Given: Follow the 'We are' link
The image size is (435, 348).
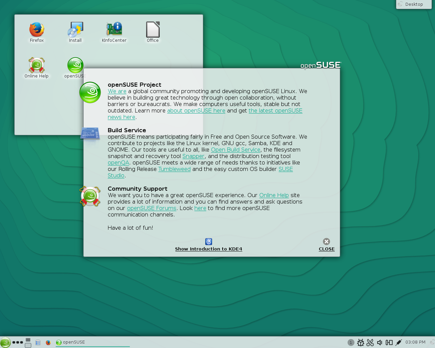Looking at the screenshot, I should [x=117, y=91].
